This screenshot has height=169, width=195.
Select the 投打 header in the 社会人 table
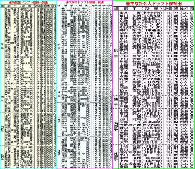(184, 9)
